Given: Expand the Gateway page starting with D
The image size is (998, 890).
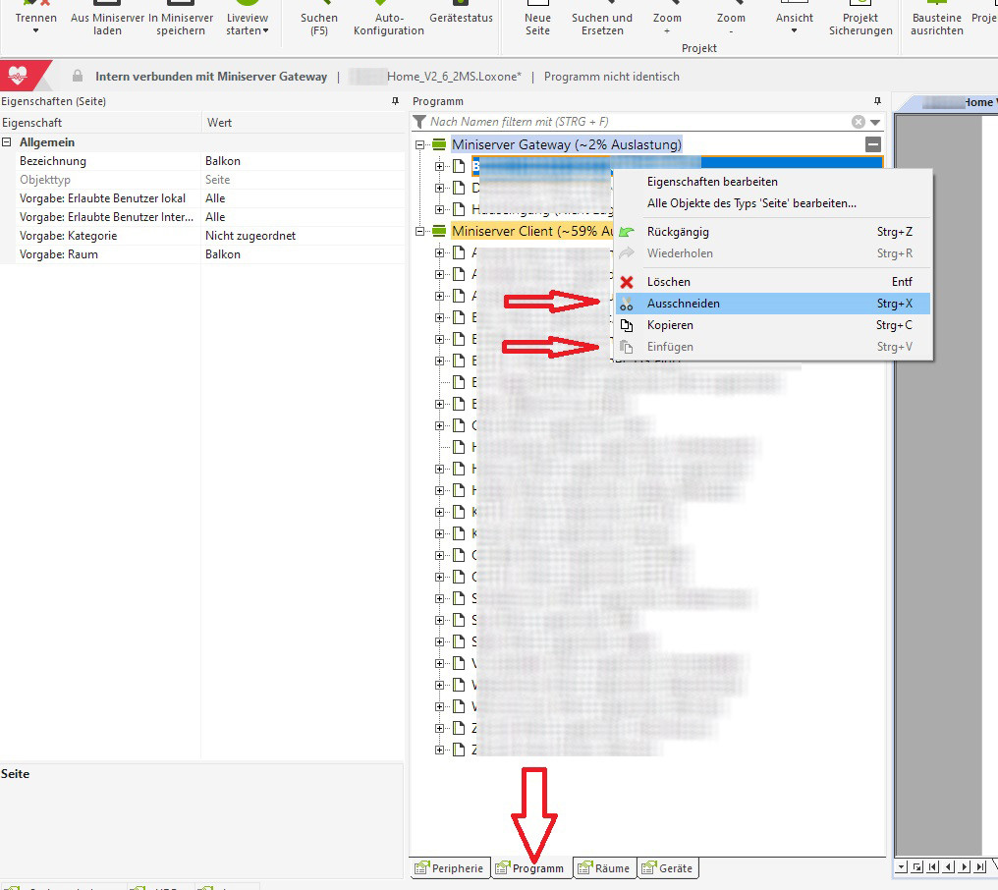Looking at the screenshot, I should point(439,188).
